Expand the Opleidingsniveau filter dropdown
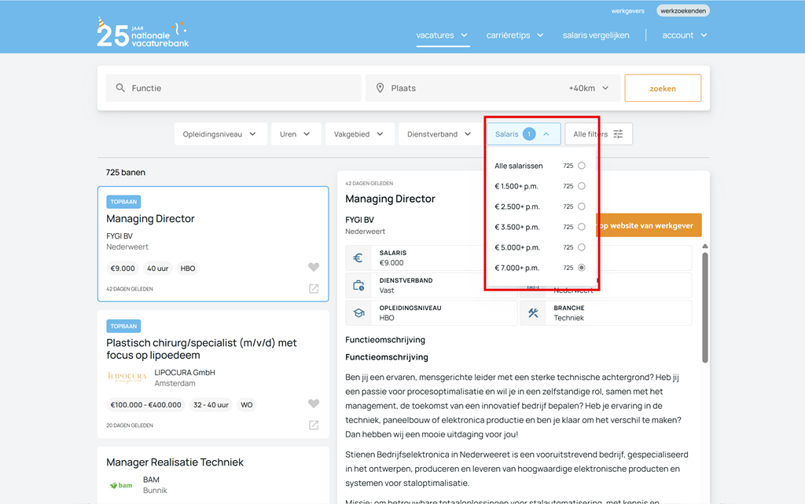 pyautogui.click(x=220, y=134)
